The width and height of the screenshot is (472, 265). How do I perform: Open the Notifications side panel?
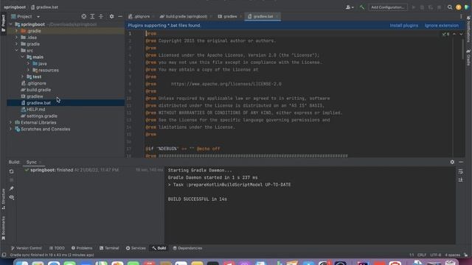[x=468, y=29]
